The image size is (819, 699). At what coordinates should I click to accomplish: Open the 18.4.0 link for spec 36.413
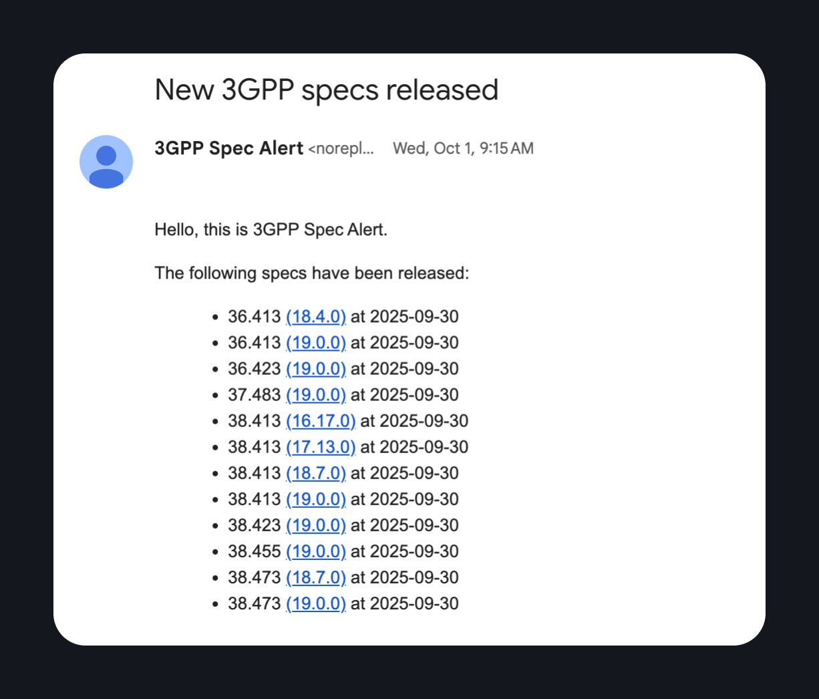coord(315,317)
